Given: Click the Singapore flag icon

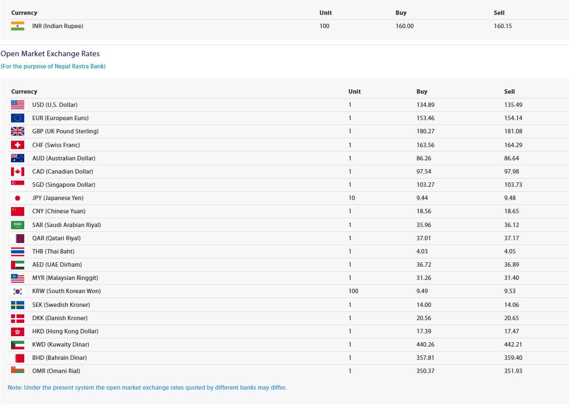Looking at the screenshot, I should 18,185.
